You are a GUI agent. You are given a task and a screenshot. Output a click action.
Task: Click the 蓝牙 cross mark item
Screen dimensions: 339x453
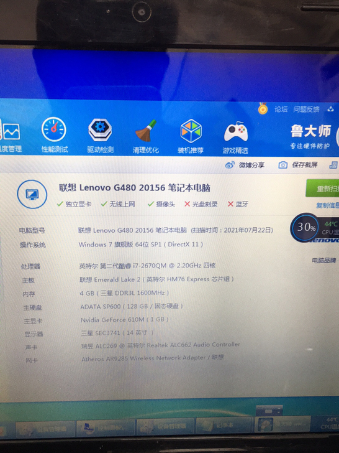click(238, 204)
